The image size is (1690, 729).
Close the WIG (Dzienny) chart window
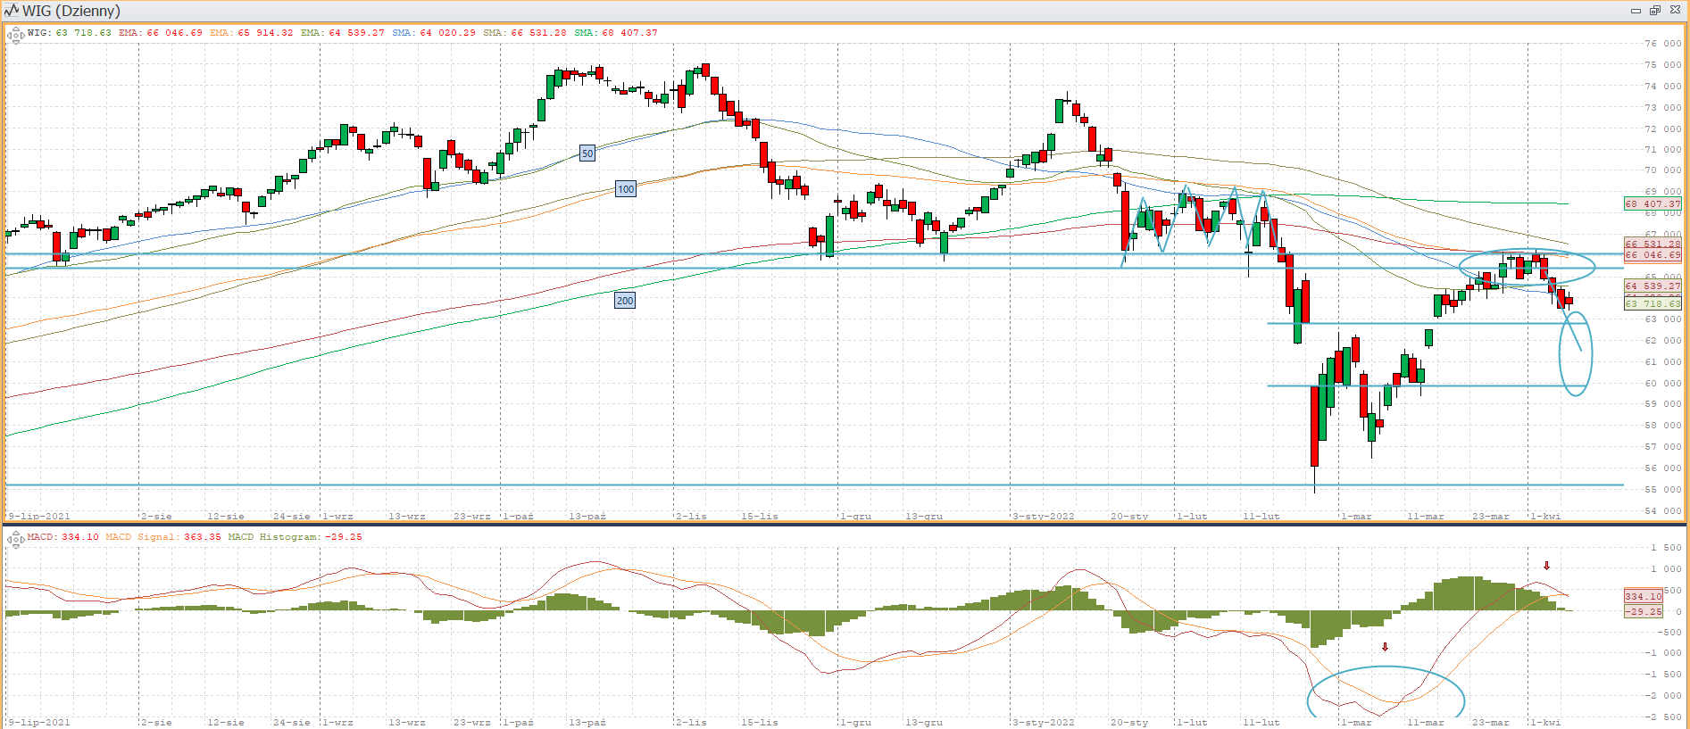point(1675,11)
